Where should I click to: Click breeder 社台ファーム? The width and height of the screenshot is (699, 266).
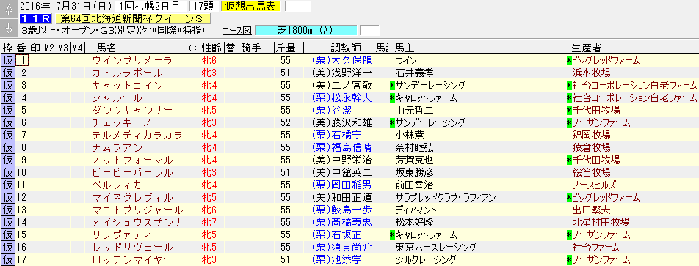point(595,248)
